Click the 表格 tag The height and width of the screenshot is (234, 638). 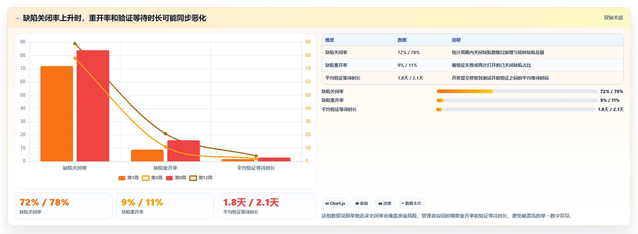[361, 203]
